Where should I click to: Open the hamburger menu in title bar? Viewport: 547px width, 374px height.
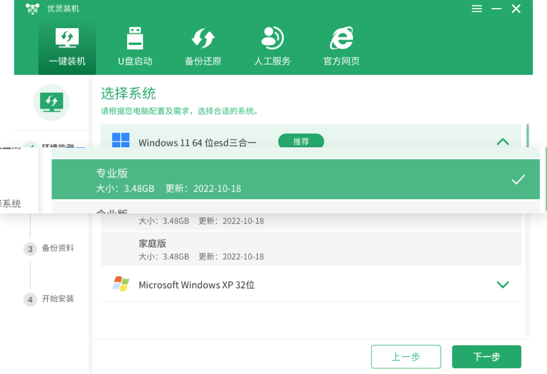(477, 9)
